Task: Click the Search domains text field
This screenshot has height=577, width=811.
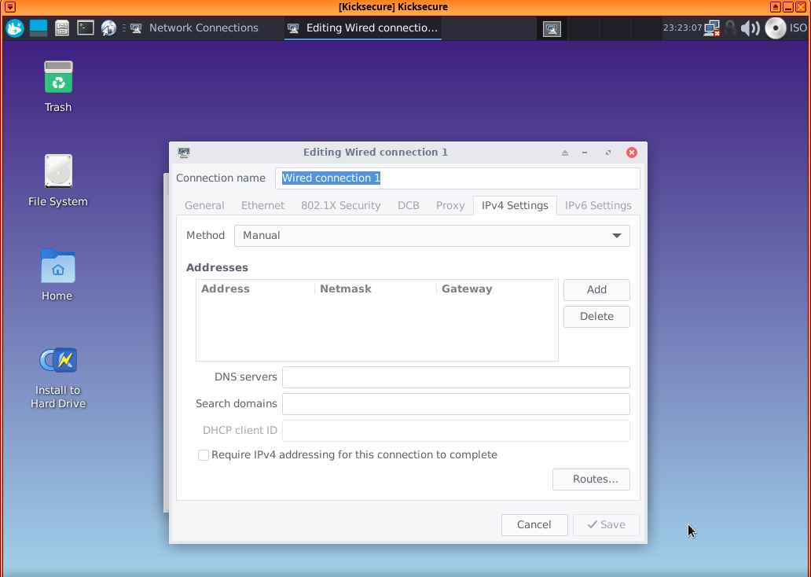Action: 456,404
